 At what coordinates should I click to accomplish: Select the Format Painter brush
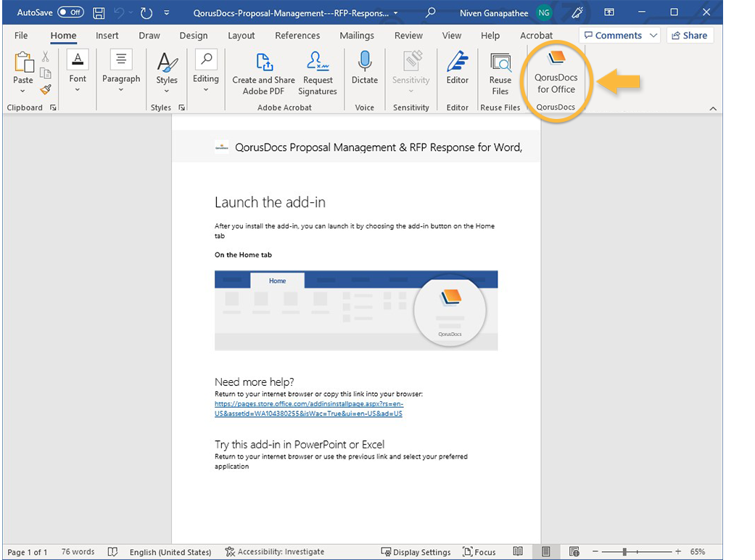pos(46,89)
